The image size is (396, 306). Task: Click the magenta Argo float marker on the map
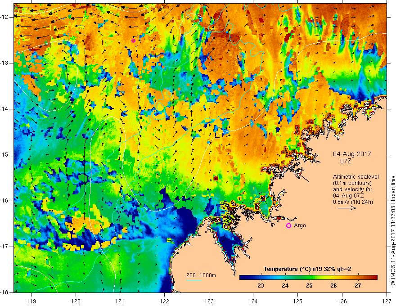tap(133, 40)
